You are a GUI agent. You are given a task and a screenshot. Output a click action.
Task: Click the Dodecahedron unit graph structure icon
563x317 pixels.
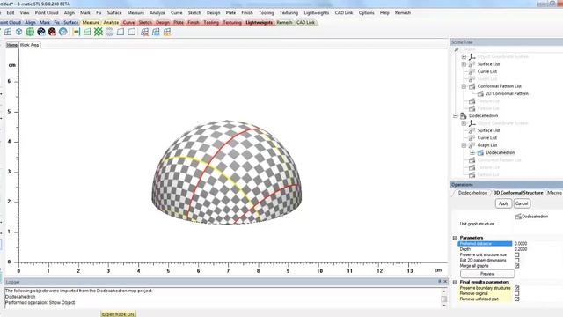(518, 217)
